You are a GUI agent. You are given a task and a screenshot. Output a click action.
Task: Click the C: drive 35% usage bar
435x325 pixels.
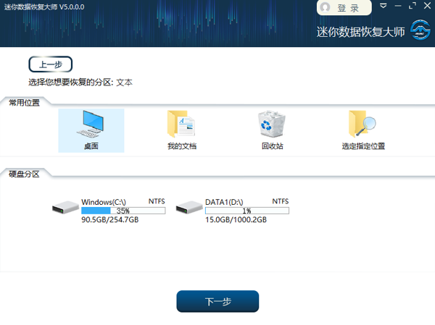pyautogui.click(x=123, y=211)
